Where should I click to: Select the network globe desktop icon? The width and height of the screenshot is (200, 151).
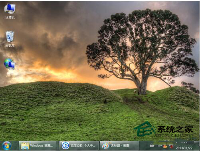click(9, 64)
